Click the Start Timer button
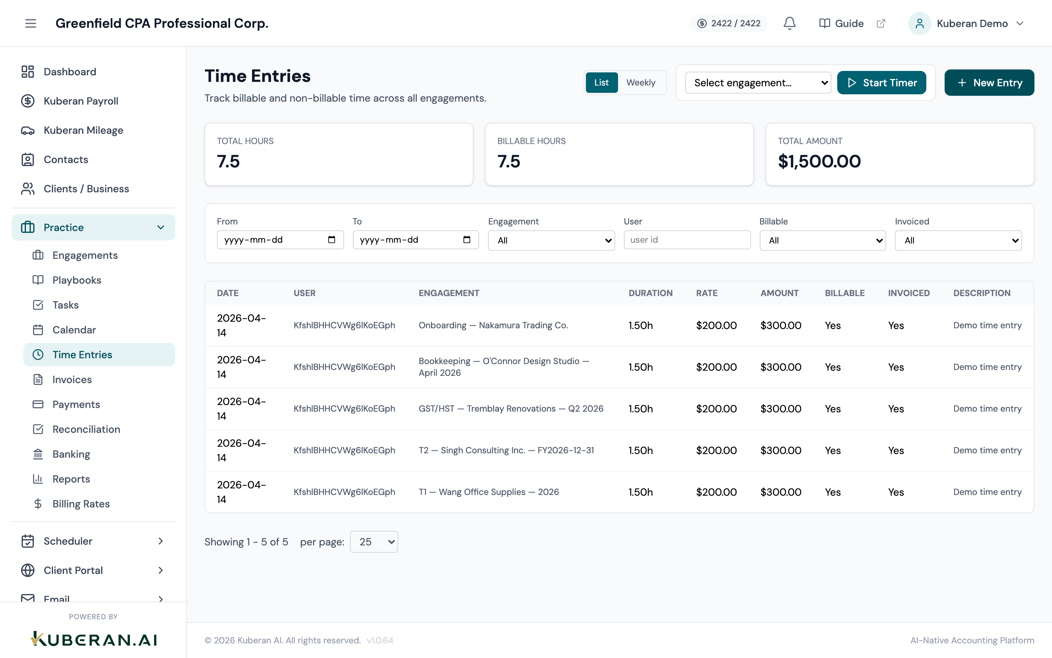Screen dimensions: 1052x658 click(x=881, y=83)
